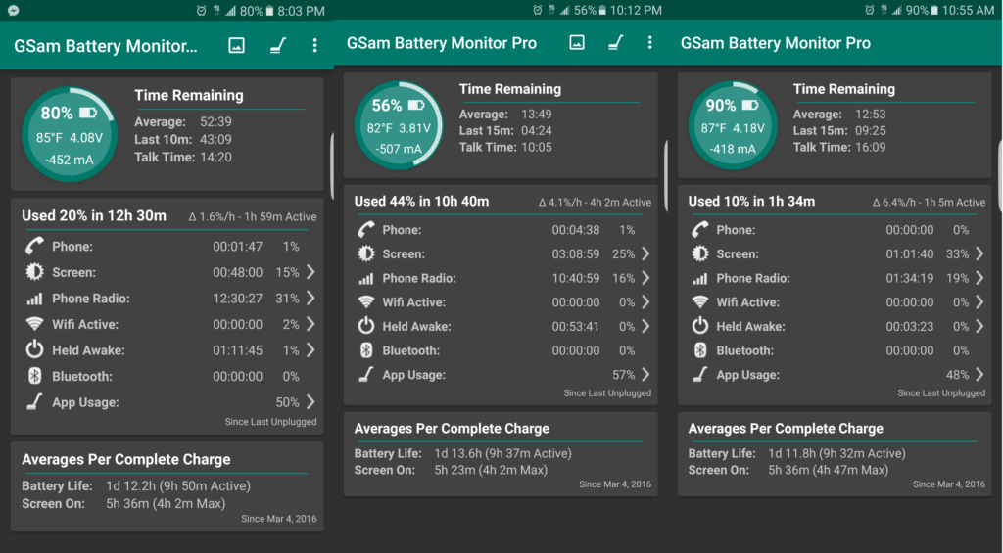Click the Wifi icon in the Used 20% panel
1003x553 pixels.
coord(34,324)
